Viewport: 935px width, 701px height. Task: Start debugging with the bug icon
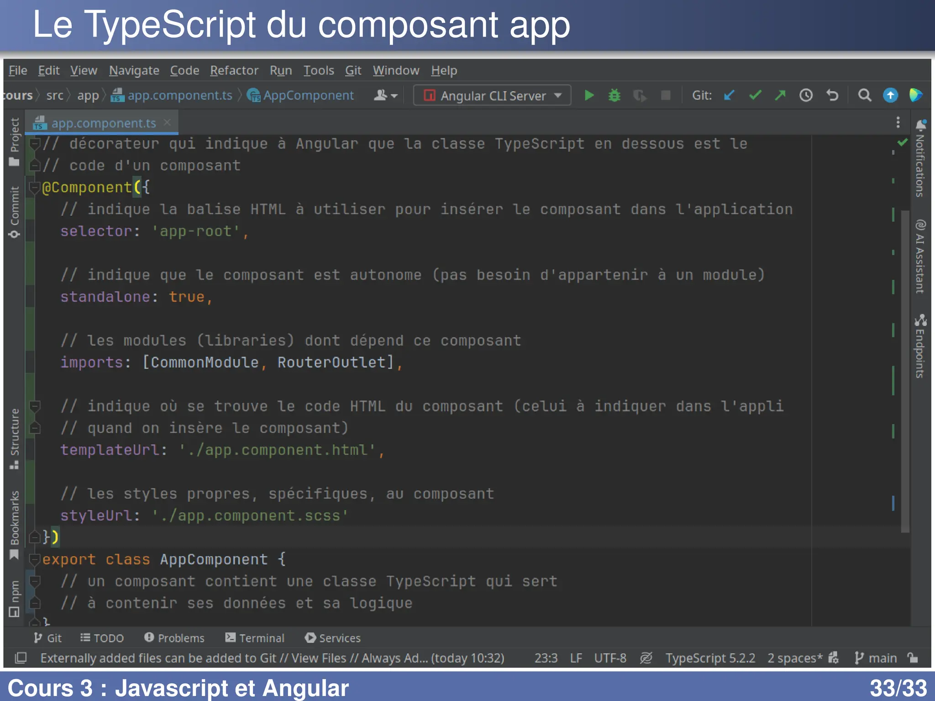(615, 95)
